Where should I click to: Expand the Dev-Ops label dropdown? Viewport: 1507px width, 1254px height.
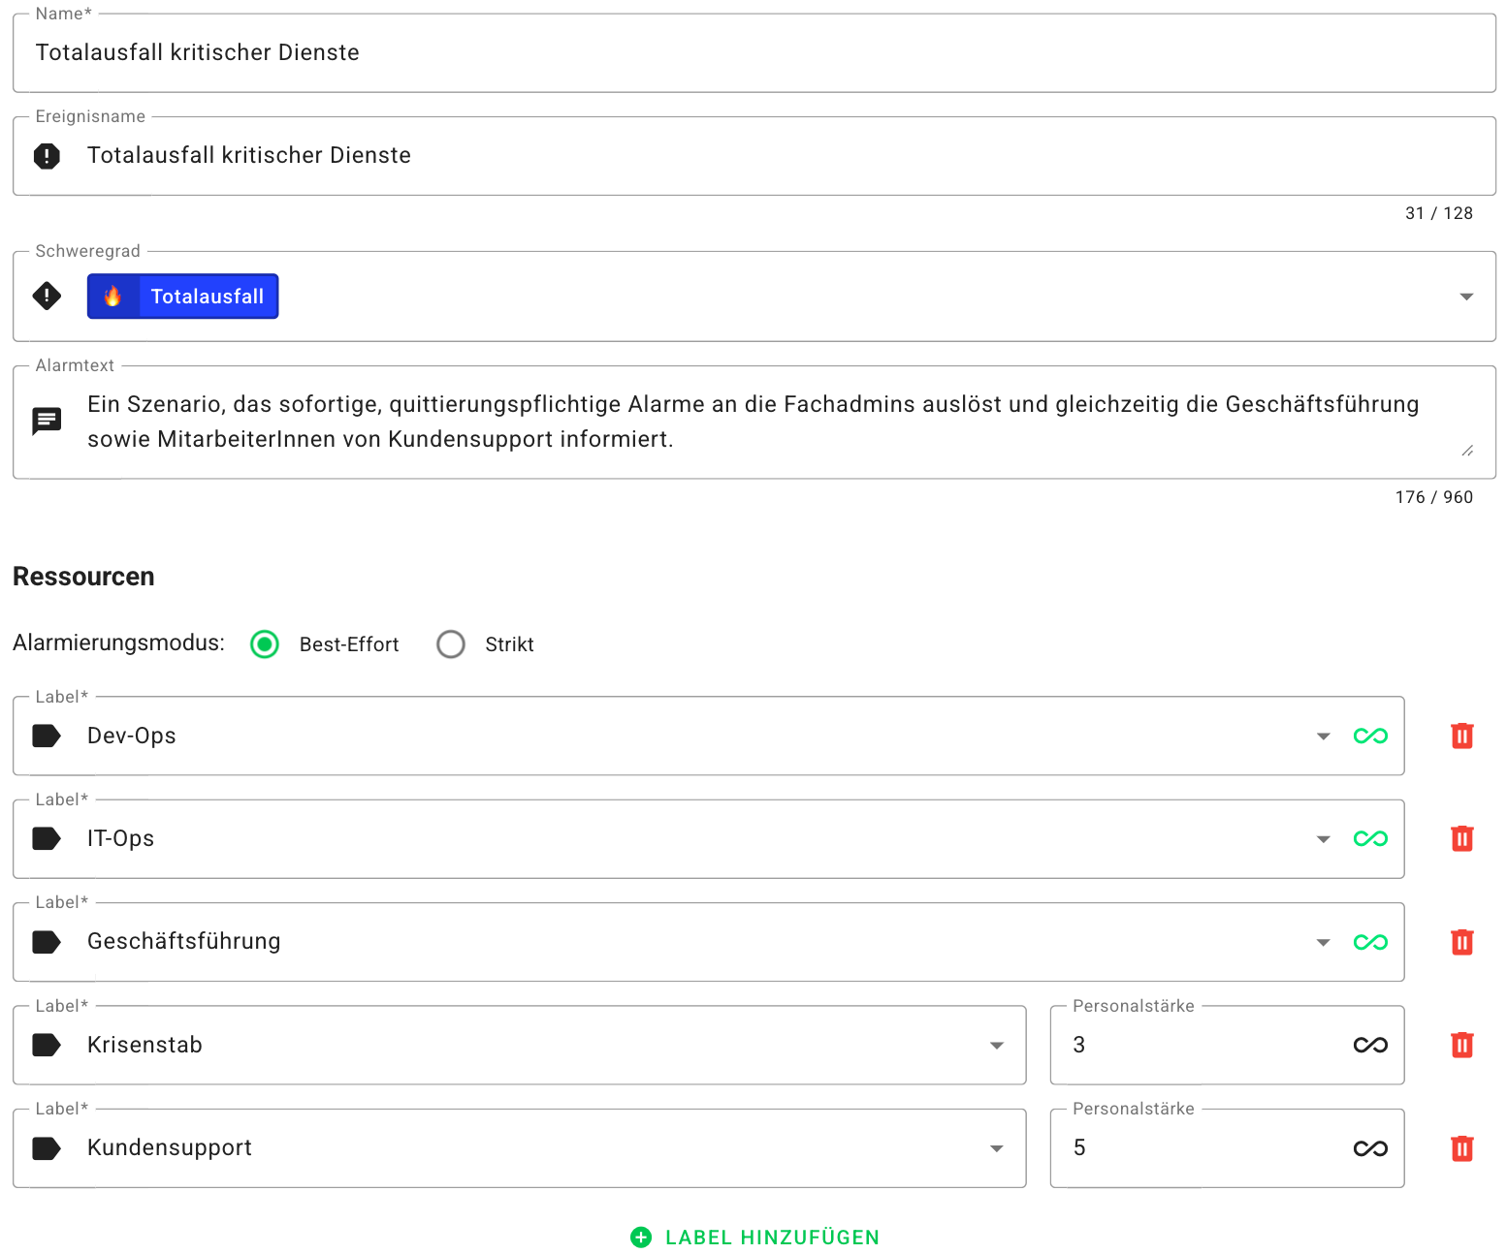1323,737
